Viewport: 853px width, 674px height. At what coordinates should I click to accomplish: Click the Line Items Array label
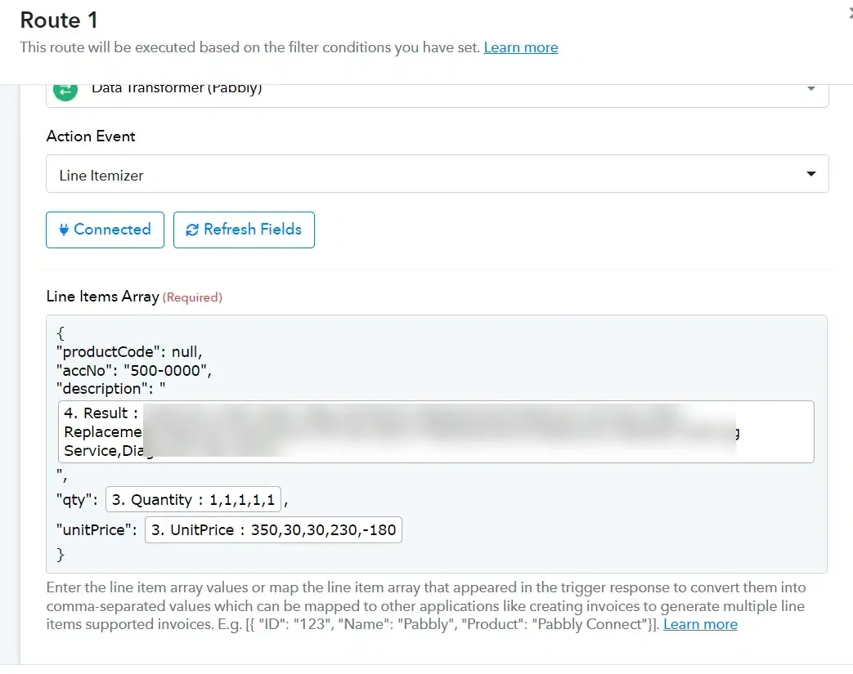coord(102,297)
